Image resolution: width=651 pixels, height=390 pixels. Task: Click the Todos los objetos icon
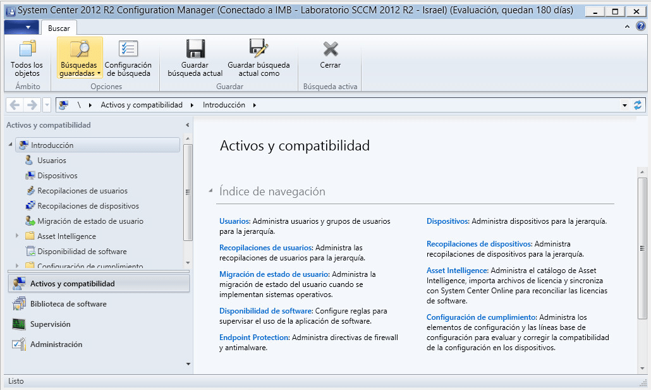click(27, 49)
